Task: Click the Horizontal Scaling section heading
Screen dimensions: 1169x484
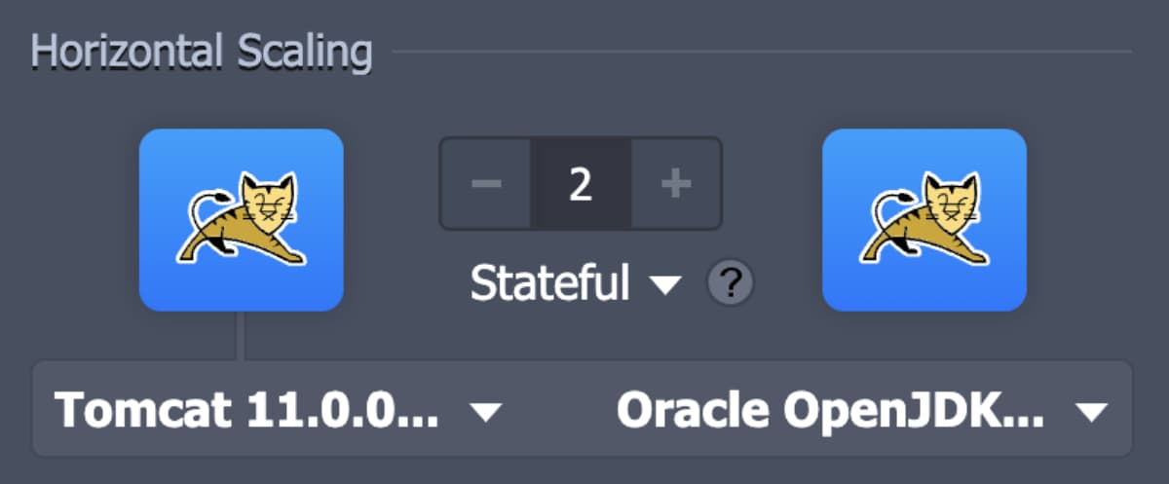Action: click(202, 52)
